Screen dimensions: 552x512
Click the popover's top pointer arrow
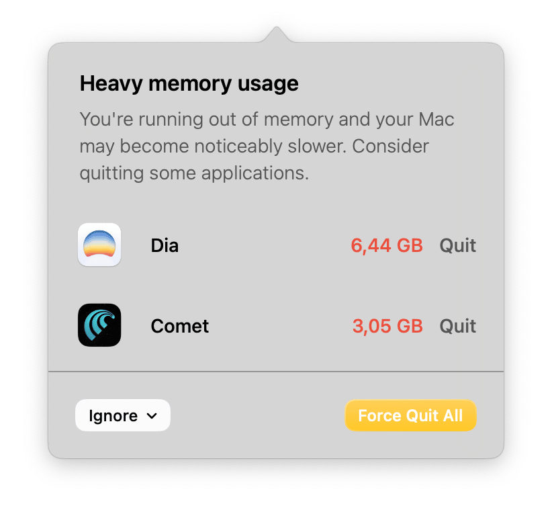tap(277, 34)
